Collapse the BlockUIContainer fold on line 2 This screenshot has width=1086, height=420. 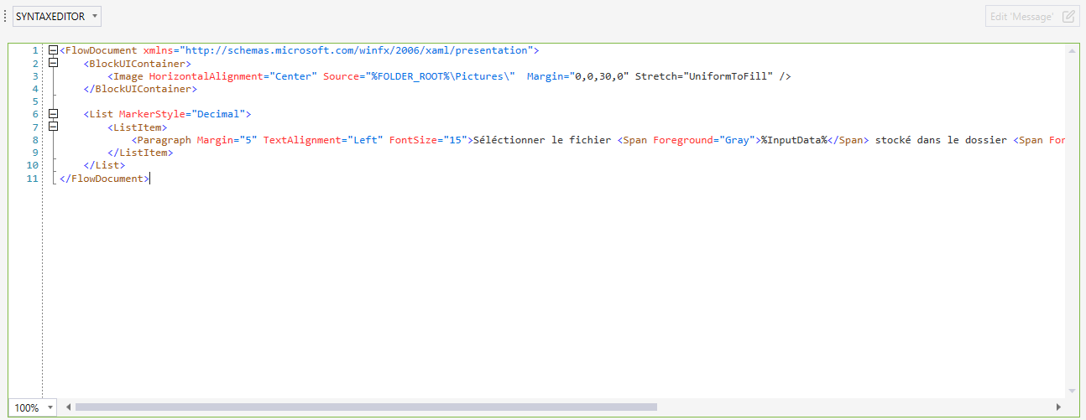pos(53,63)
